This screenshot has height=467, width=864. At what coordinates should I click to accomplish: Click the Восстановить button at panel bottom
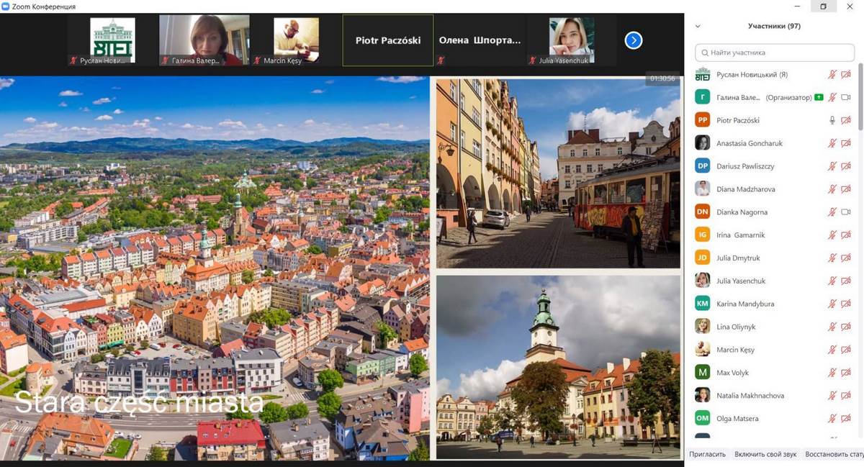point(834,455)
